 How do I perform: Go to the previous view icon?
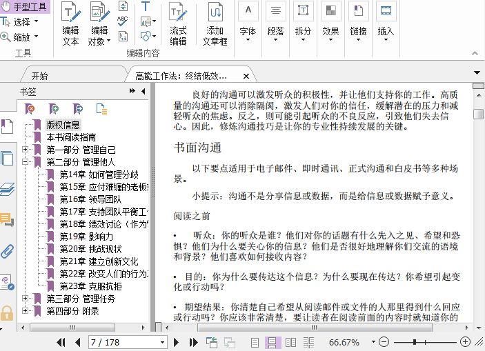click(212, 342)
